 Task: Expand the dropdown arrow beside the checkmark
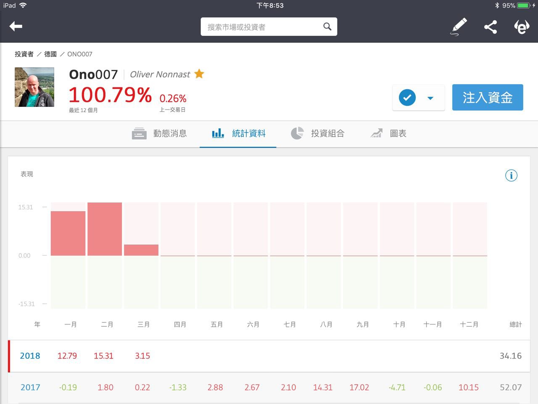tap(430, 98)
